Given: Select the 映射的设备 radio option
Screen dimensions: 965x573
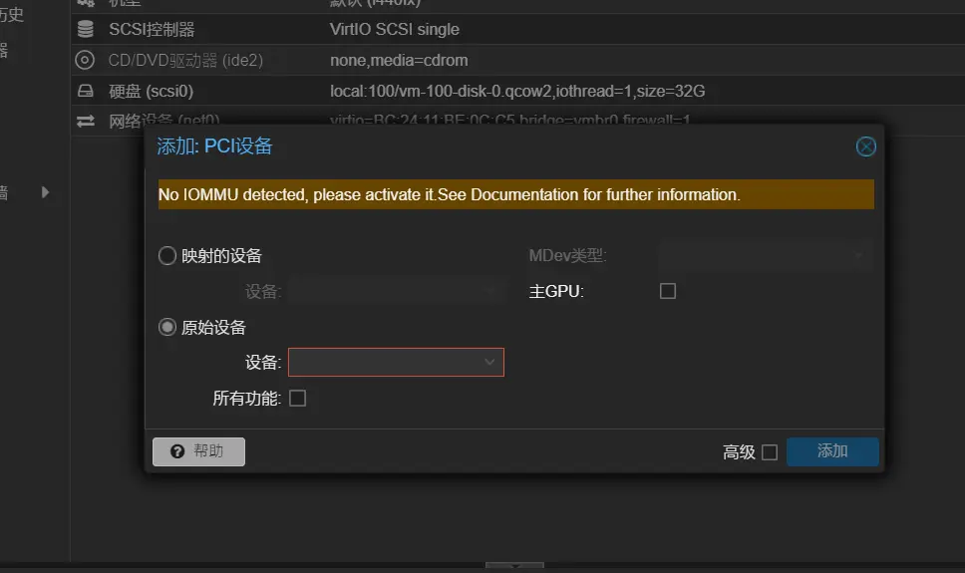Looking at the screenshot, I should click(x=167, y=256).
